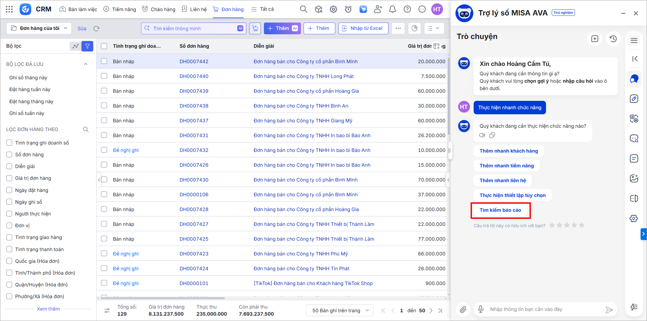
Task: Click the blue filter funnel icon
Action: [x=87, y=46]
